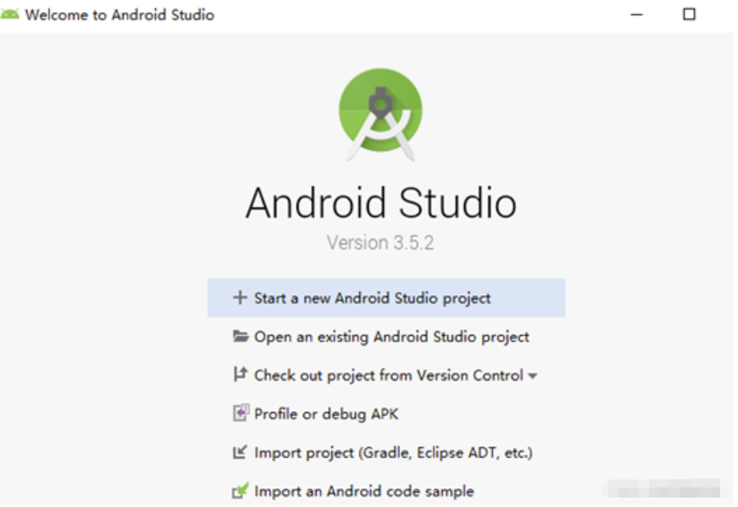The image size is (738, 507).
Task: Click the "Welcome to Android Studio" window title
Action: coord(119,14)
